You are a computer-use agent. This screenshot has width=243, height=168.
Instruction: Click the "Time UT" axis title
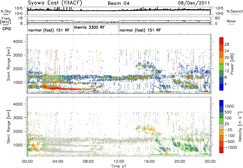point(119,166)
